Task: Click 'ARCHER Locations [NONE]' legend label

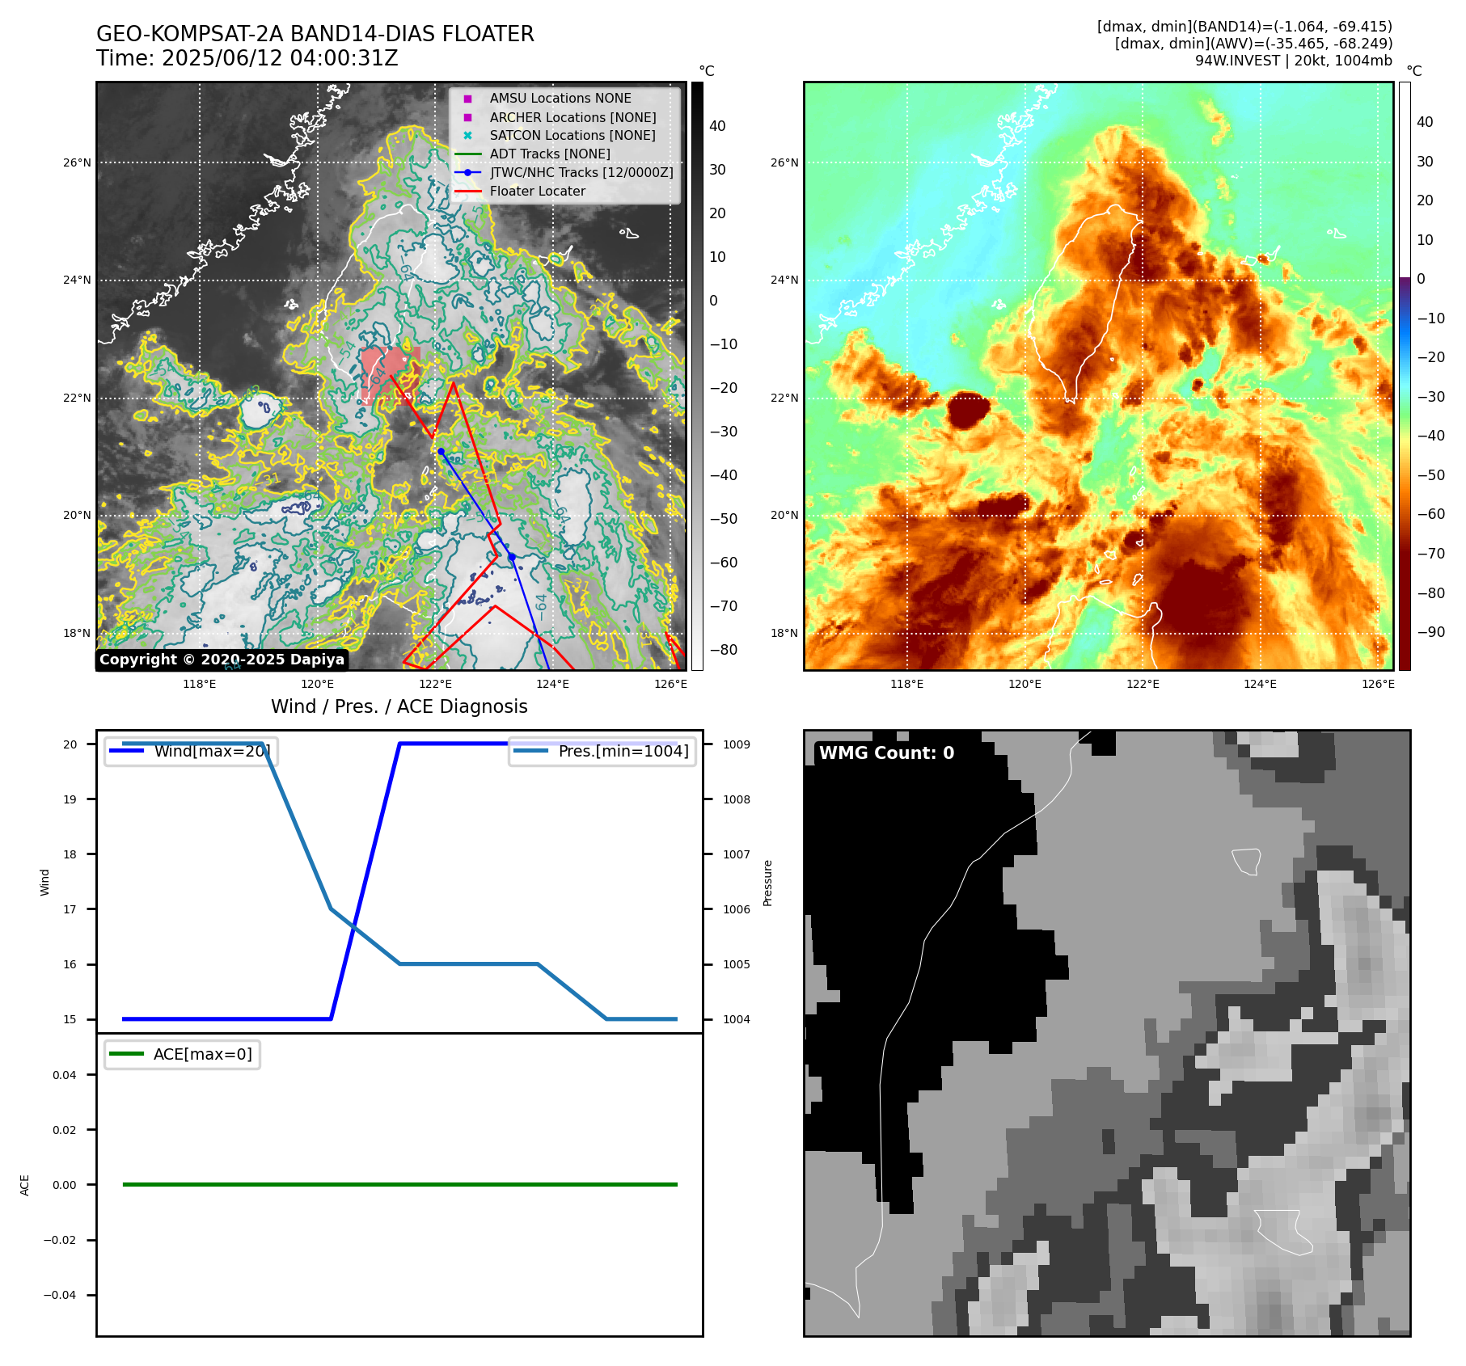Action: pos(573,117)
